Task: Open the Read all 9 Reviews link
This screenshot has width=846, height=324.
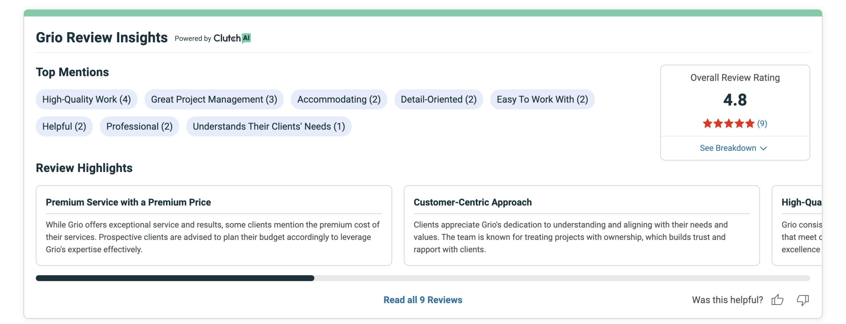Action: [423, 300]
